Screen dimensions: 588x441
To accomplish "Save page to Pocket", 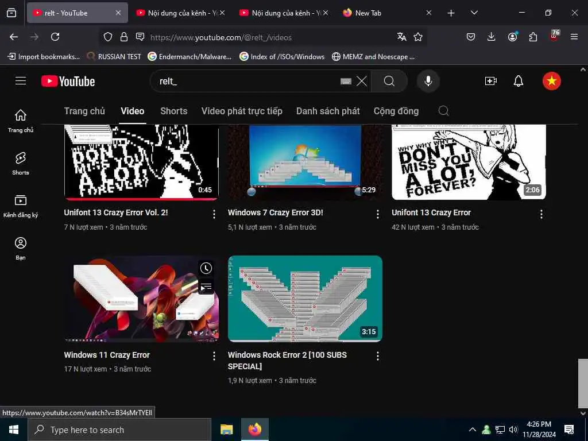I will [471, 37].
